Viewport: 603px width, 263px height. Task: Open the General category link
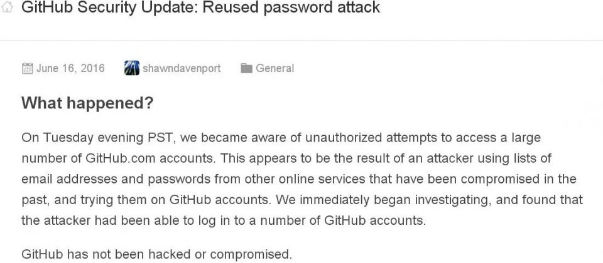[274, 69]
